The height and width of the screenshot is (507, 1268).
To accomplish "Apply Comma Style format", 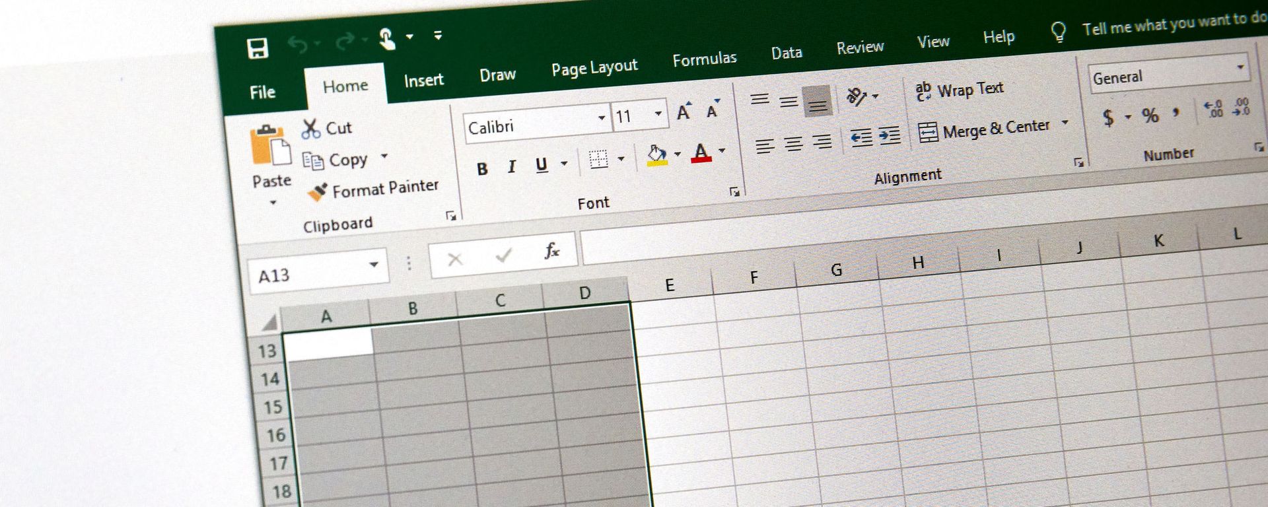I will pyautogui.click(x=1176, y=112).
